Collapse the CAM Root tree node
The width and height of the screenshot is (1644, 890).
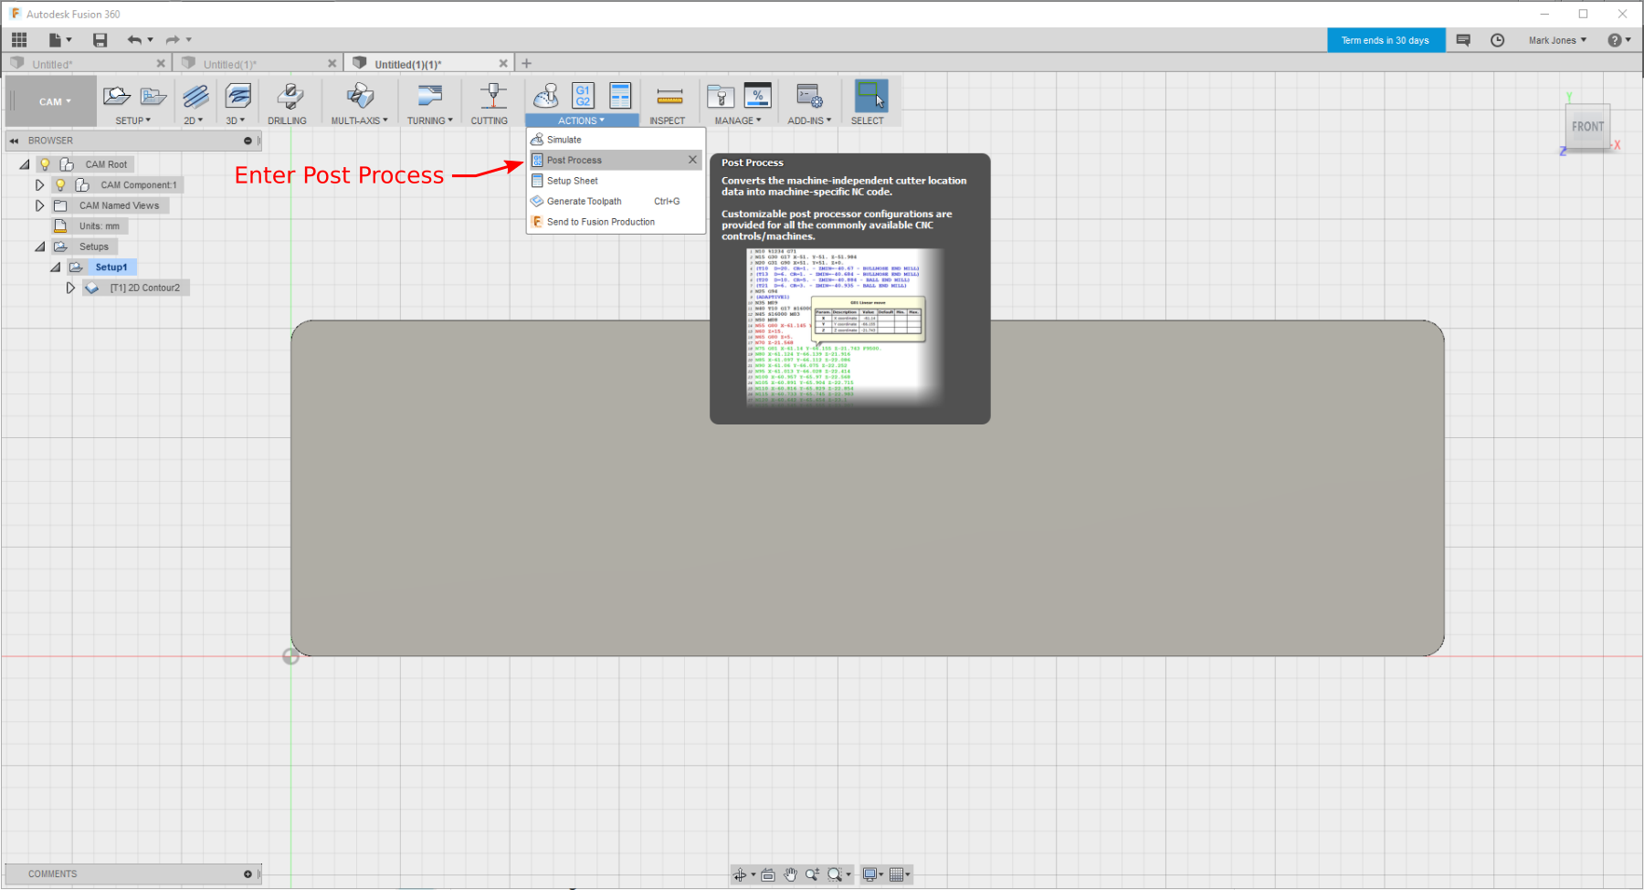pos(25,164)
